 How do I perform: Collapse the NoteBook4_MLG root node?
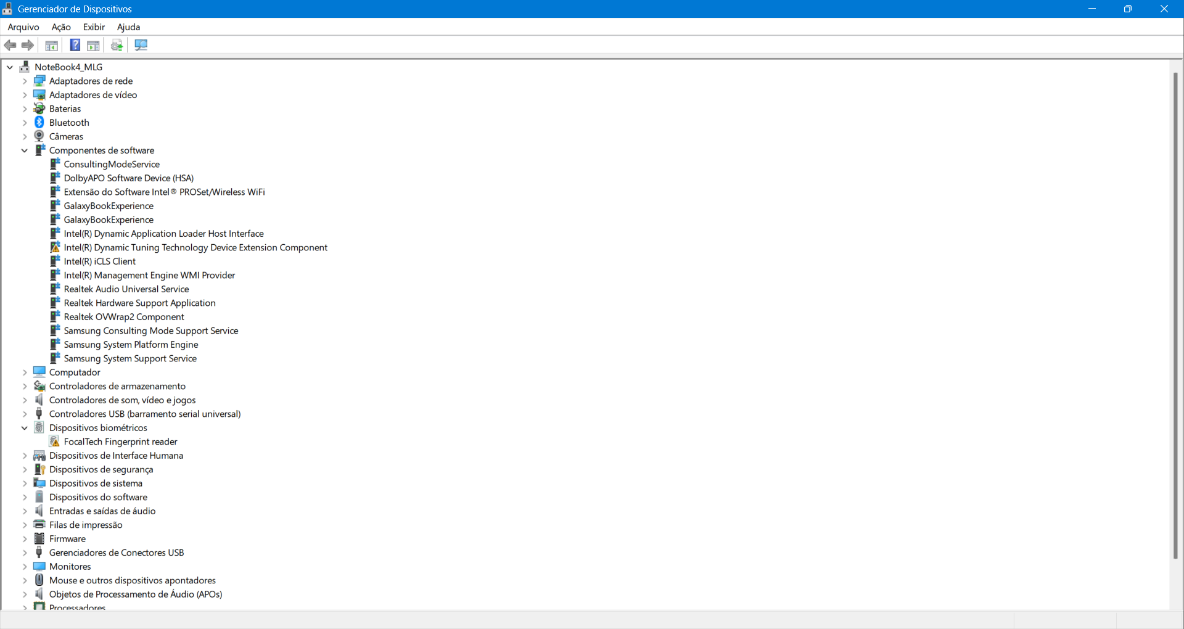10,67
